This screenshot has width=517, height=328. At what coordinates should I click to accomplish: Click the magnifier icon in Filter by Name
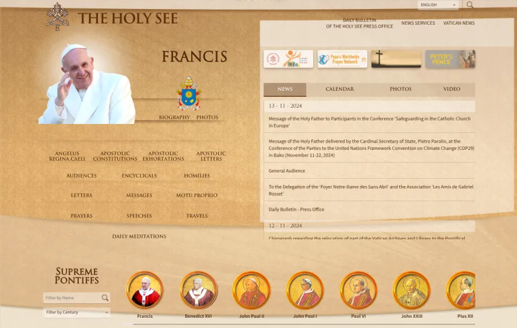pos(105,298)
